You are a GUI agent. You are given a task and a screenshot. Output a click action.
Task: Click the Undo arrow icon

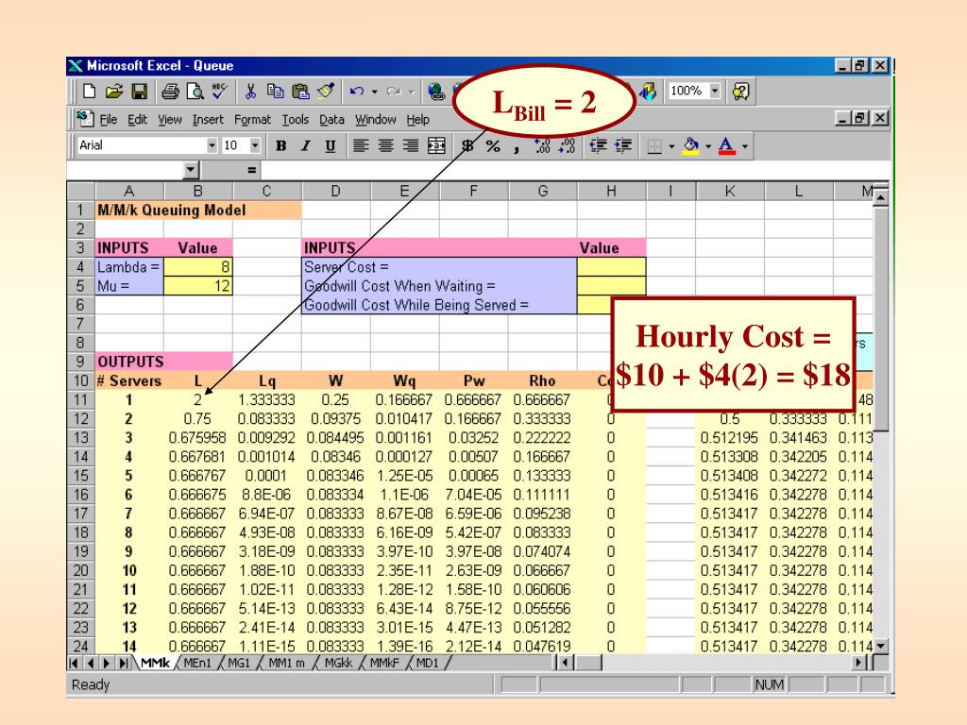[x=356, y=92]
